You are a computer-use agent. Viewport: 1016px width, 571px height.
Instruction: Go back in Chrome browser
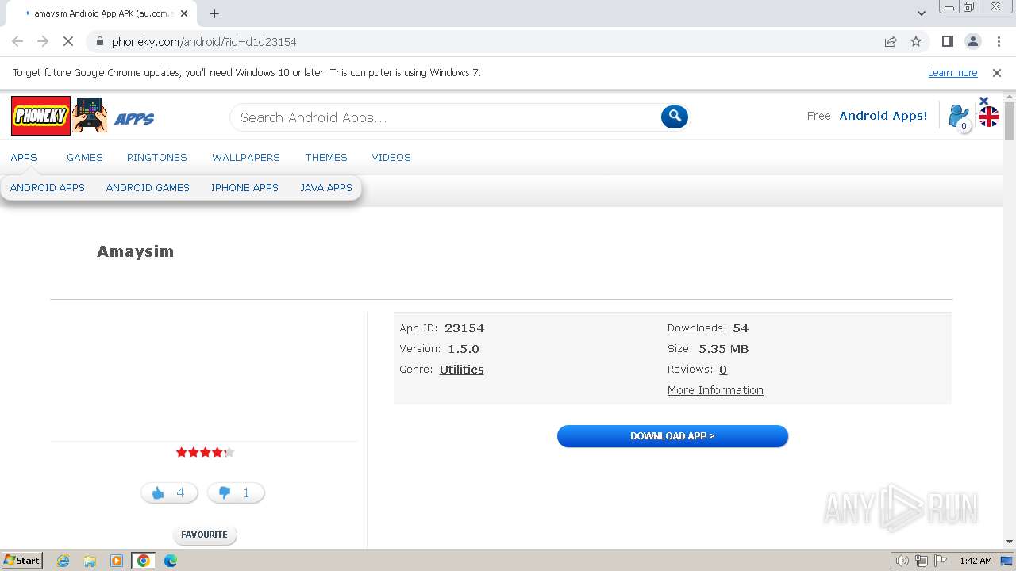click(17, 41)
